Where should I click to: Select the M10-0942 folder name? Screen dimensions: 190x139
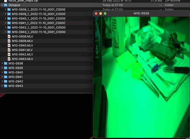pos(16,81)
